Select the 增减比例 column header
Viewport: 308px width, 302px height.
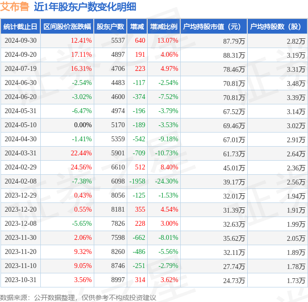point(164,27)
